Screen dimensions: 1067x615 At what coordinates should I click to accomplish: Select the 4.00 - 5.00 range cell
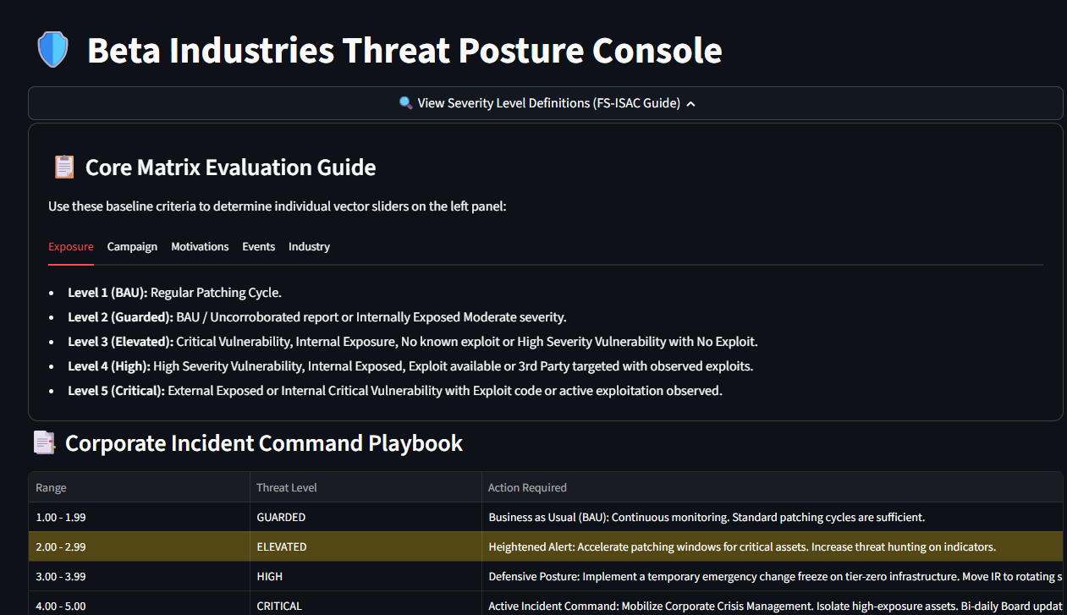click(140, 605)
